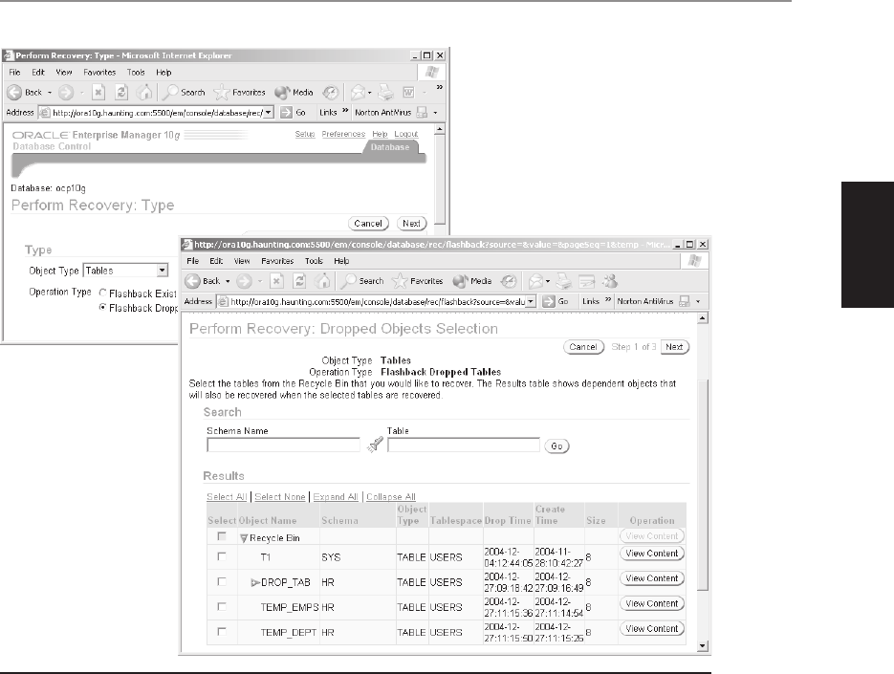
Task: Click Back arrow in front flashback window
Action: click(193, 281)
